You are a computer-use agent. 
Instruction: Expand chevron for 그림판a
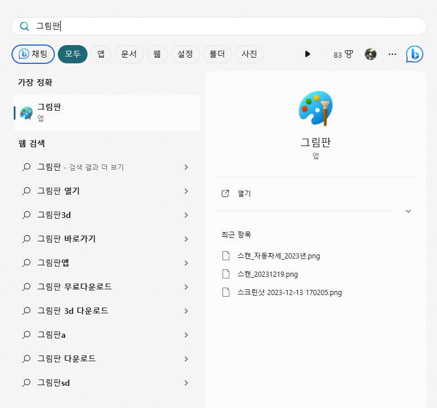[x=186, y=335]
